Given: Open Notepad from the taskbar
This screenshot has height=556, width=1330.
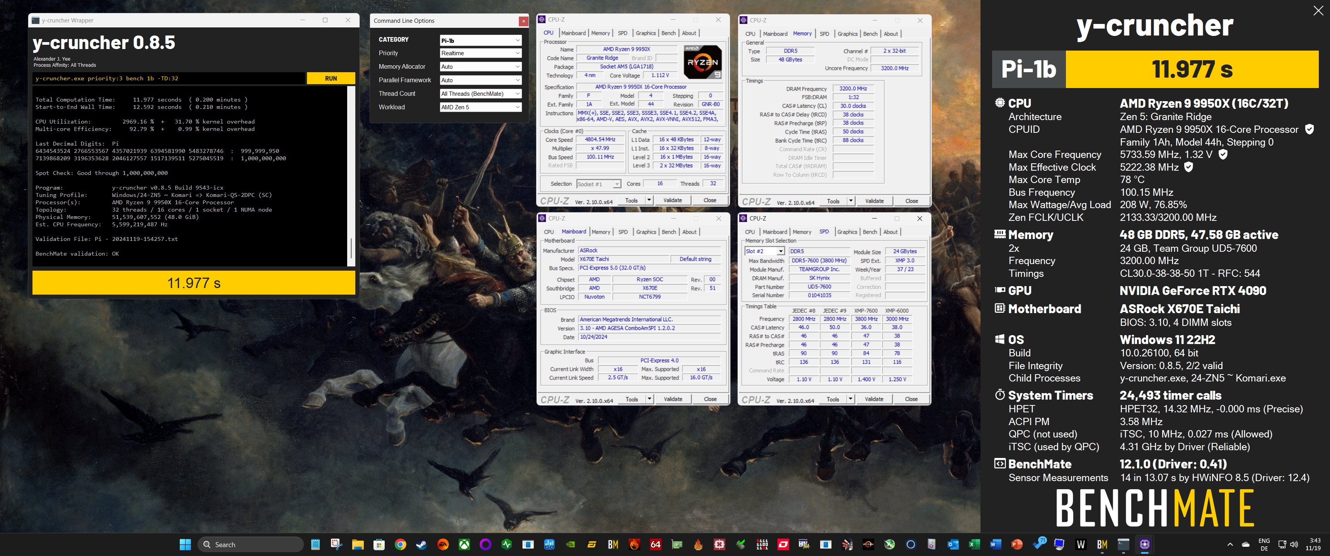Looking at the screenshot, I should pos(315,544).
